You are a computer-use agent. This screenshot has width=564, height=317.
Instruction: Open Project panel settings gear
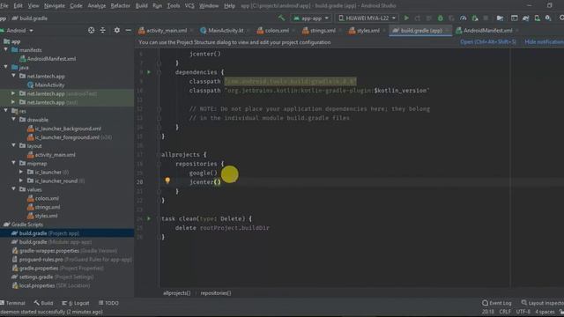[117, 31]
